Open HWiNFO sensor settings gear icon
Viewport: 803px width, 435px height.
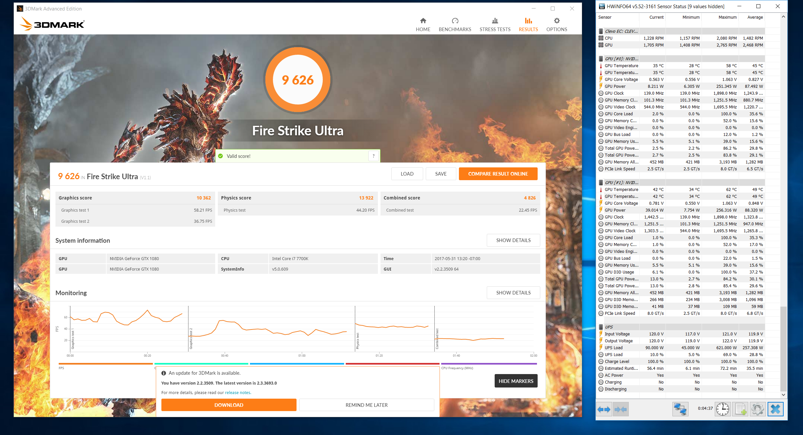(x=757, y=409)
